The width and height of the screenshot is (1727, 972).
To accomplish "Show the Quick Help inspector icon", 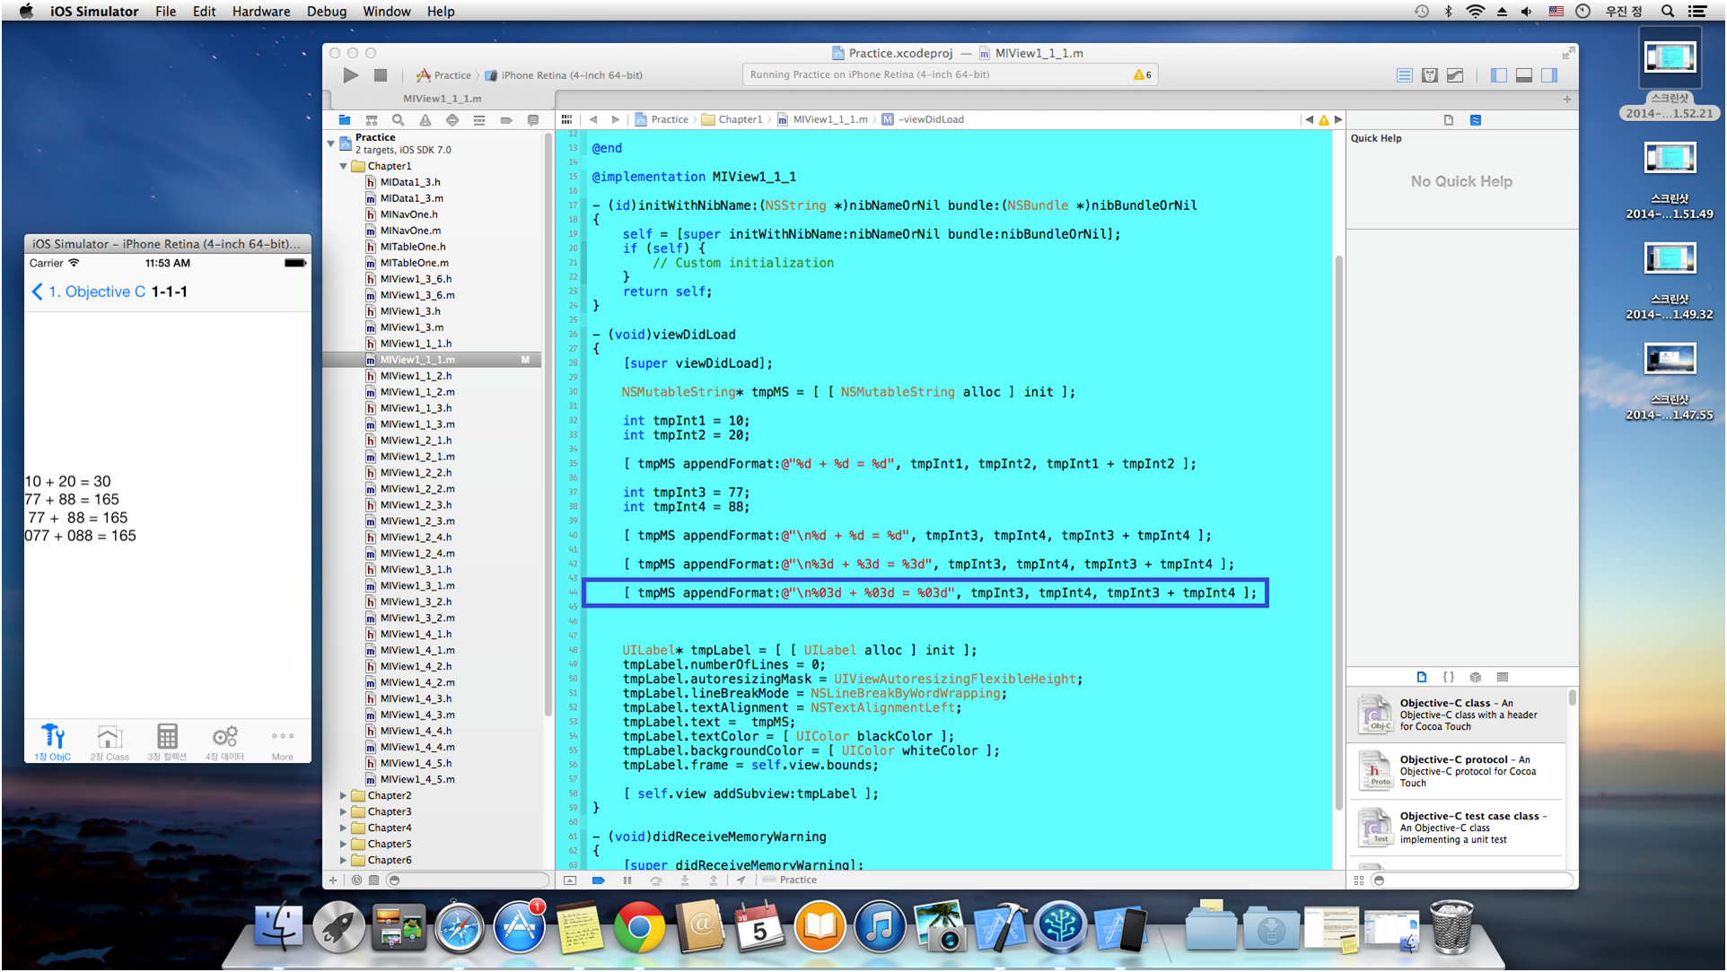I will click(x=1476, y=120).
